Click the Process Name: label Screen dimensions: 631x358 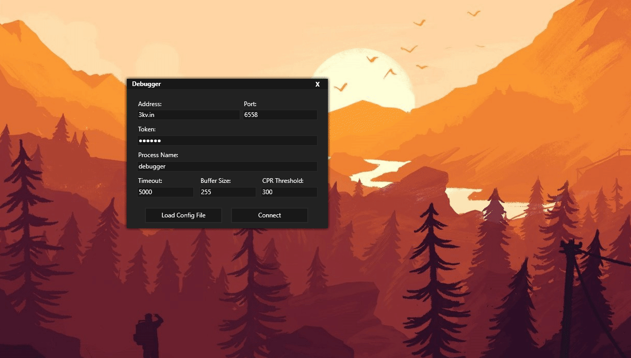pos(158,155)
